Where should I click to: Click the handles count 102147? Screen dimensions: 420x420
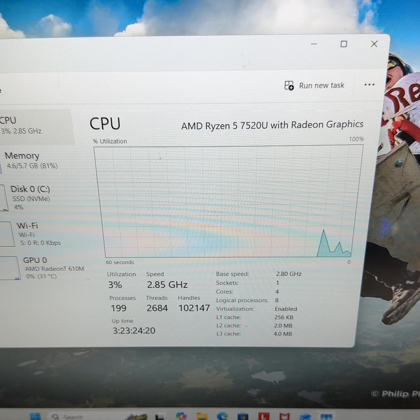tap(194, 308)
